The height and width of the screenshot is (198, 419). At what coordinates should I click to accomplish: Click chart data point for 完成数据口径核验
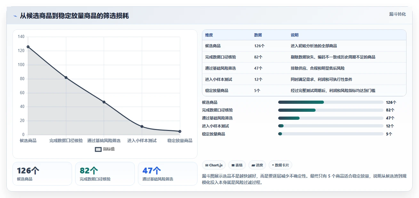(x=66, y=77)
